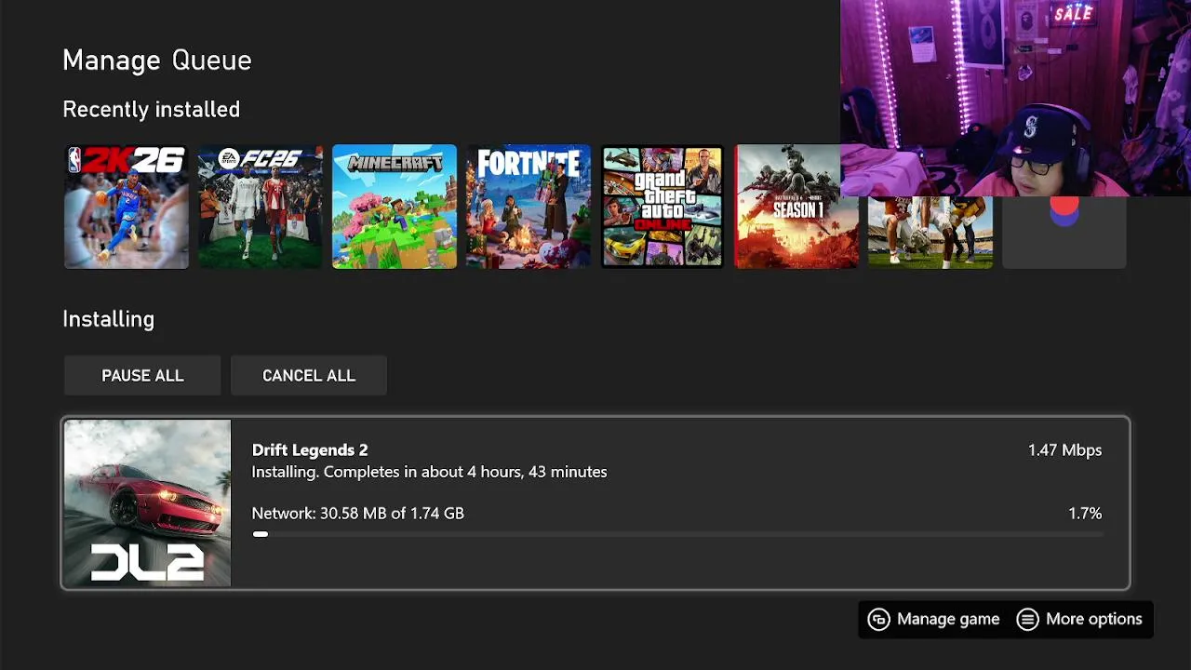The height and width of the screenshot is (670, 1191).
Task: Select the Fortnite game tile
Action: [529, 207]
